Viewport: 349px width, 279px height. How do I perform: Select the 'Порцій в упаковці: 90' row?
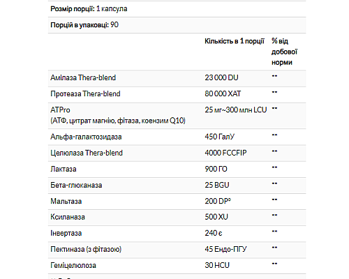[x=177, y=25]
